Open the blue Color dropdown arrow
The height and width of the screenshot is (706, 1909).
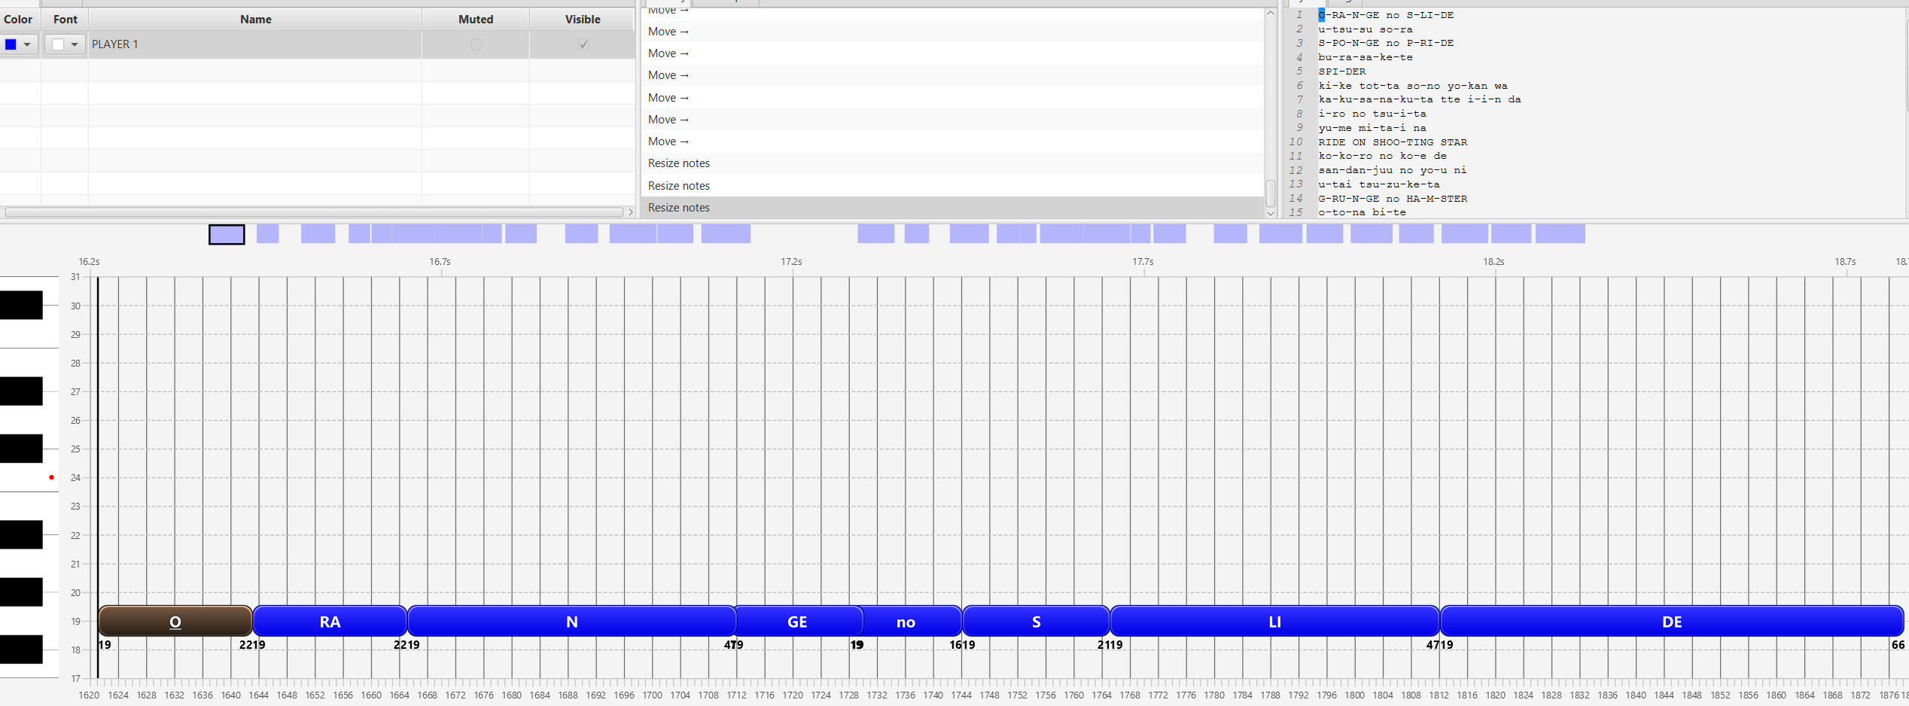(27, 44)
